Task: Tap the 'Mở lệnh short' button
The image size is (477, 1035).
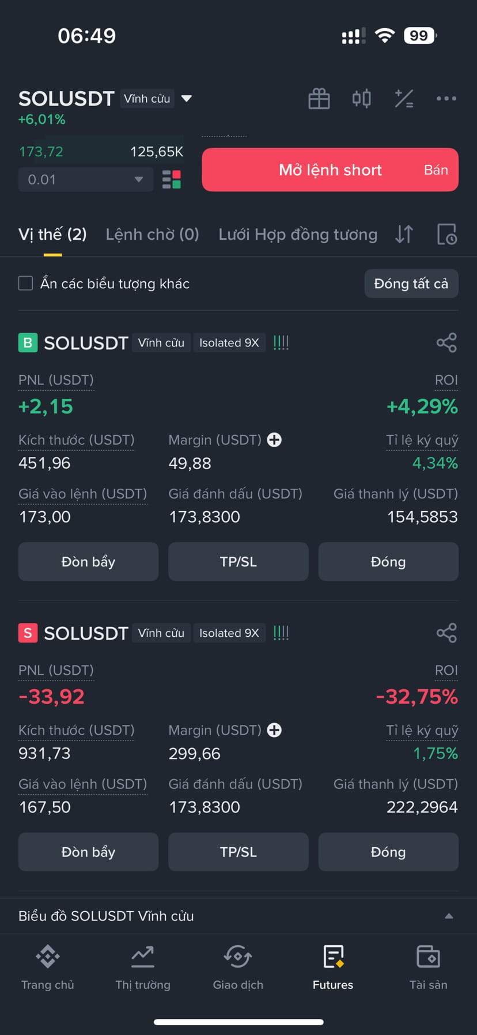Action: tap(330, 169)
